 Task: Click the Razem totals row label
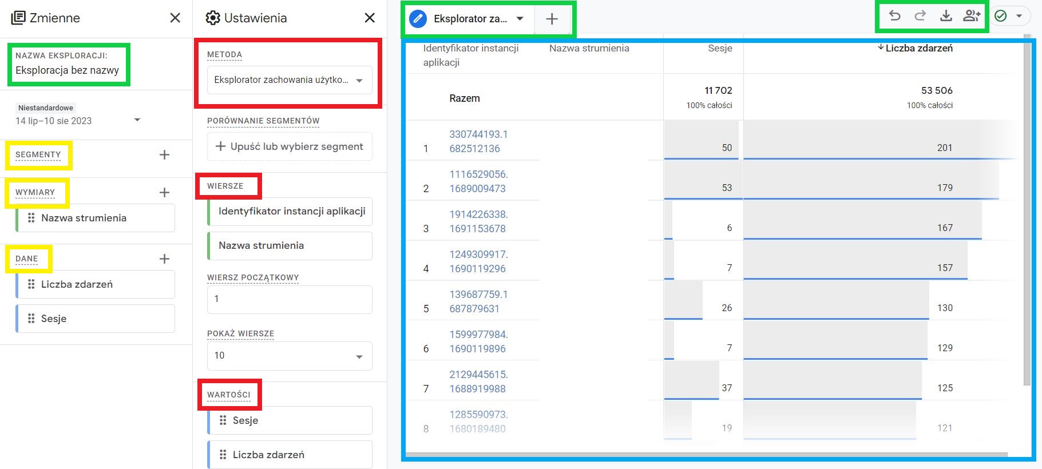pos(465,98)
